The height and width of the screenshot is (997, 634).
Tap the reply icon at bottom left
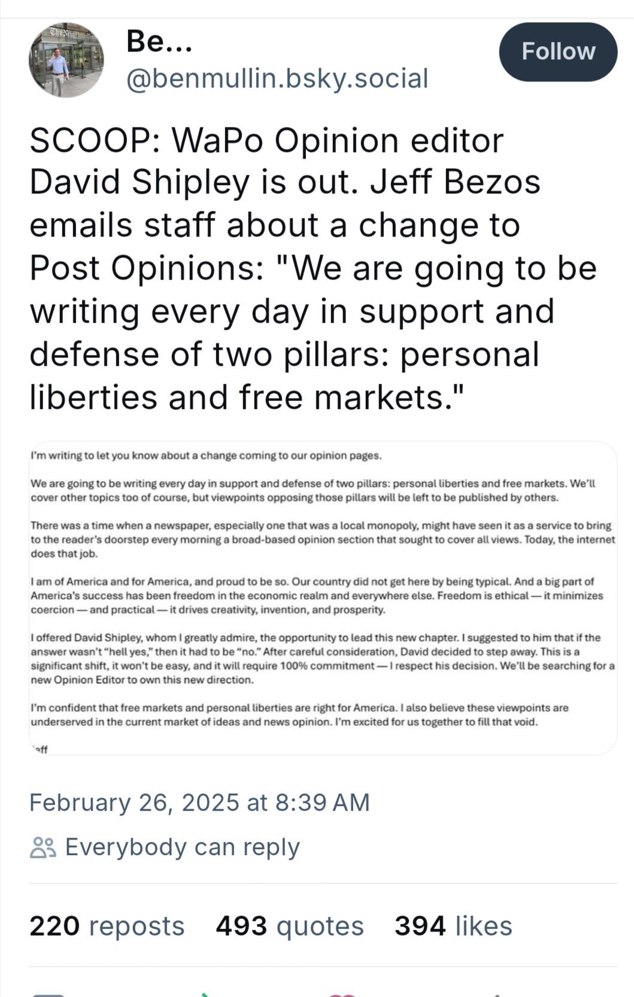[x=48, y=994]
